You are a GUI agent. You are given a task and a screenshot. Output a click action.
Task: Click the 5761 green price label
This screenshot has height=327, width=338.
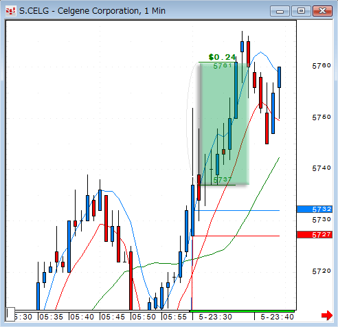pyautogui.click(x=223, y=66)
